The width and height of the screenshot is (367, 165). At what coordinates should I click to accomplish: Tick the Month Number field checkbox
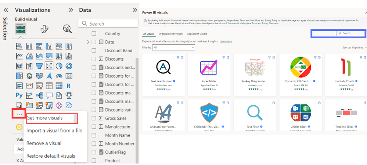pos(94,144)
